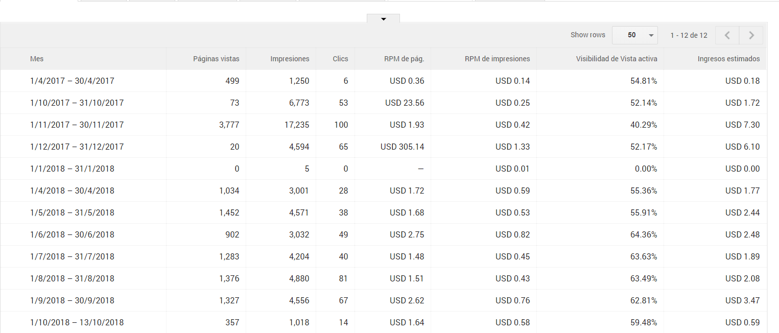Collapse panel using top-center arrow tab
779x333 pixels.
(383, 19)
